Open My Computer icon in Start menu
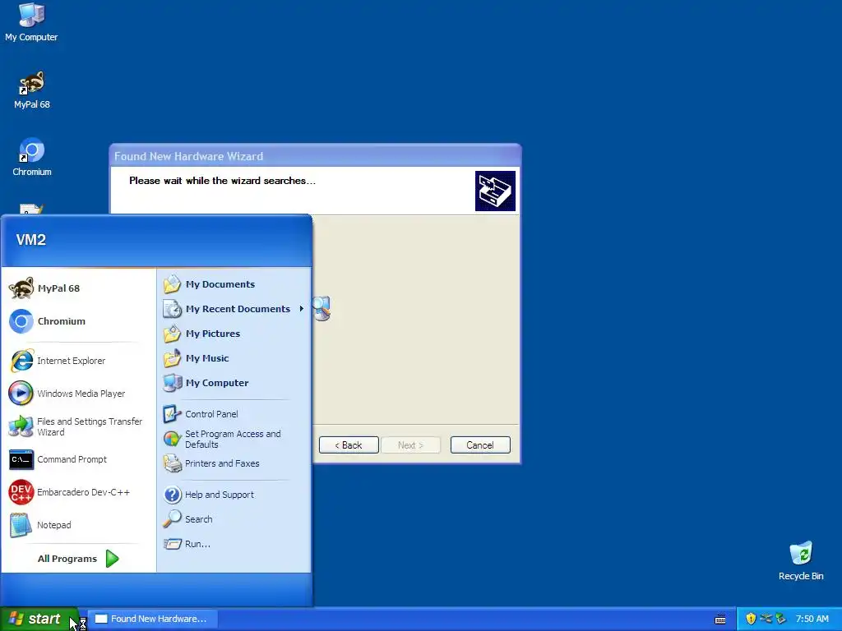Image resolution: width=842 pixels, height=631 pixels. tap(173, 383)
